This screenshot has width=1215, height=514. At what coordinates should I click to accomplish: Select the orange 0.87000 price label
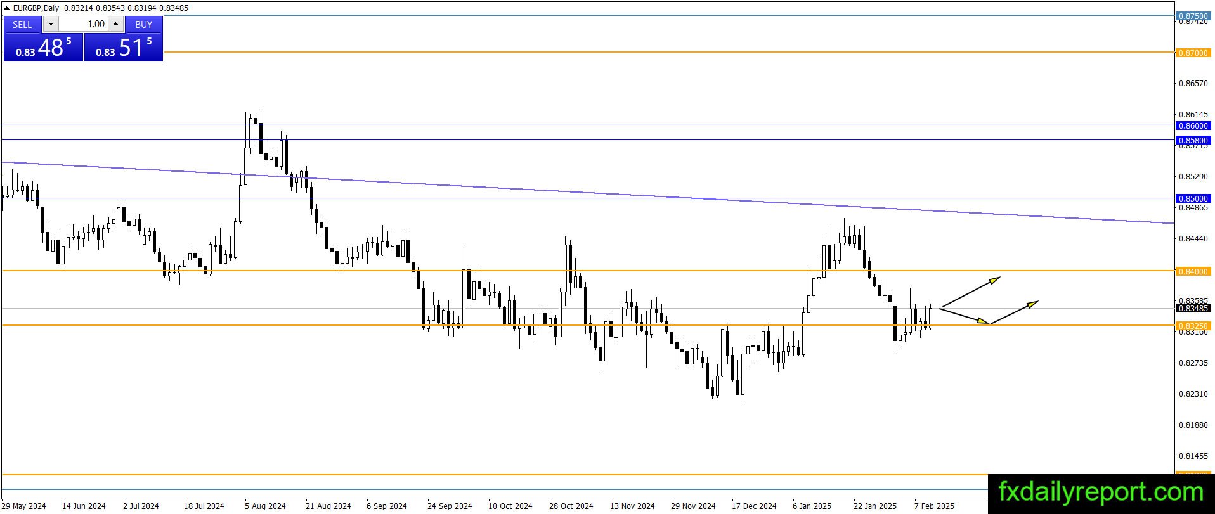click(1193, 53)
